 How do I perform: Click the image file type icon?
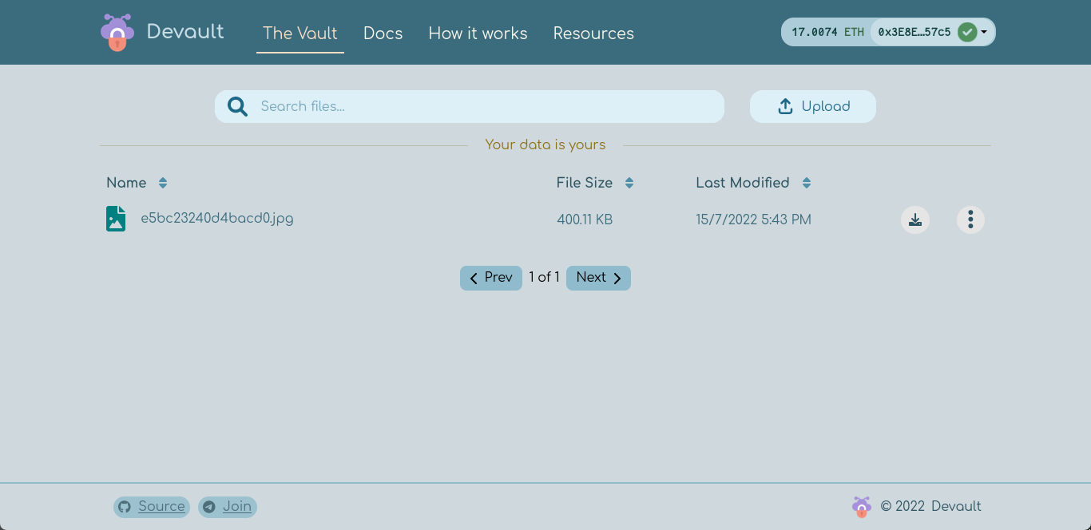tap(116, 219)
